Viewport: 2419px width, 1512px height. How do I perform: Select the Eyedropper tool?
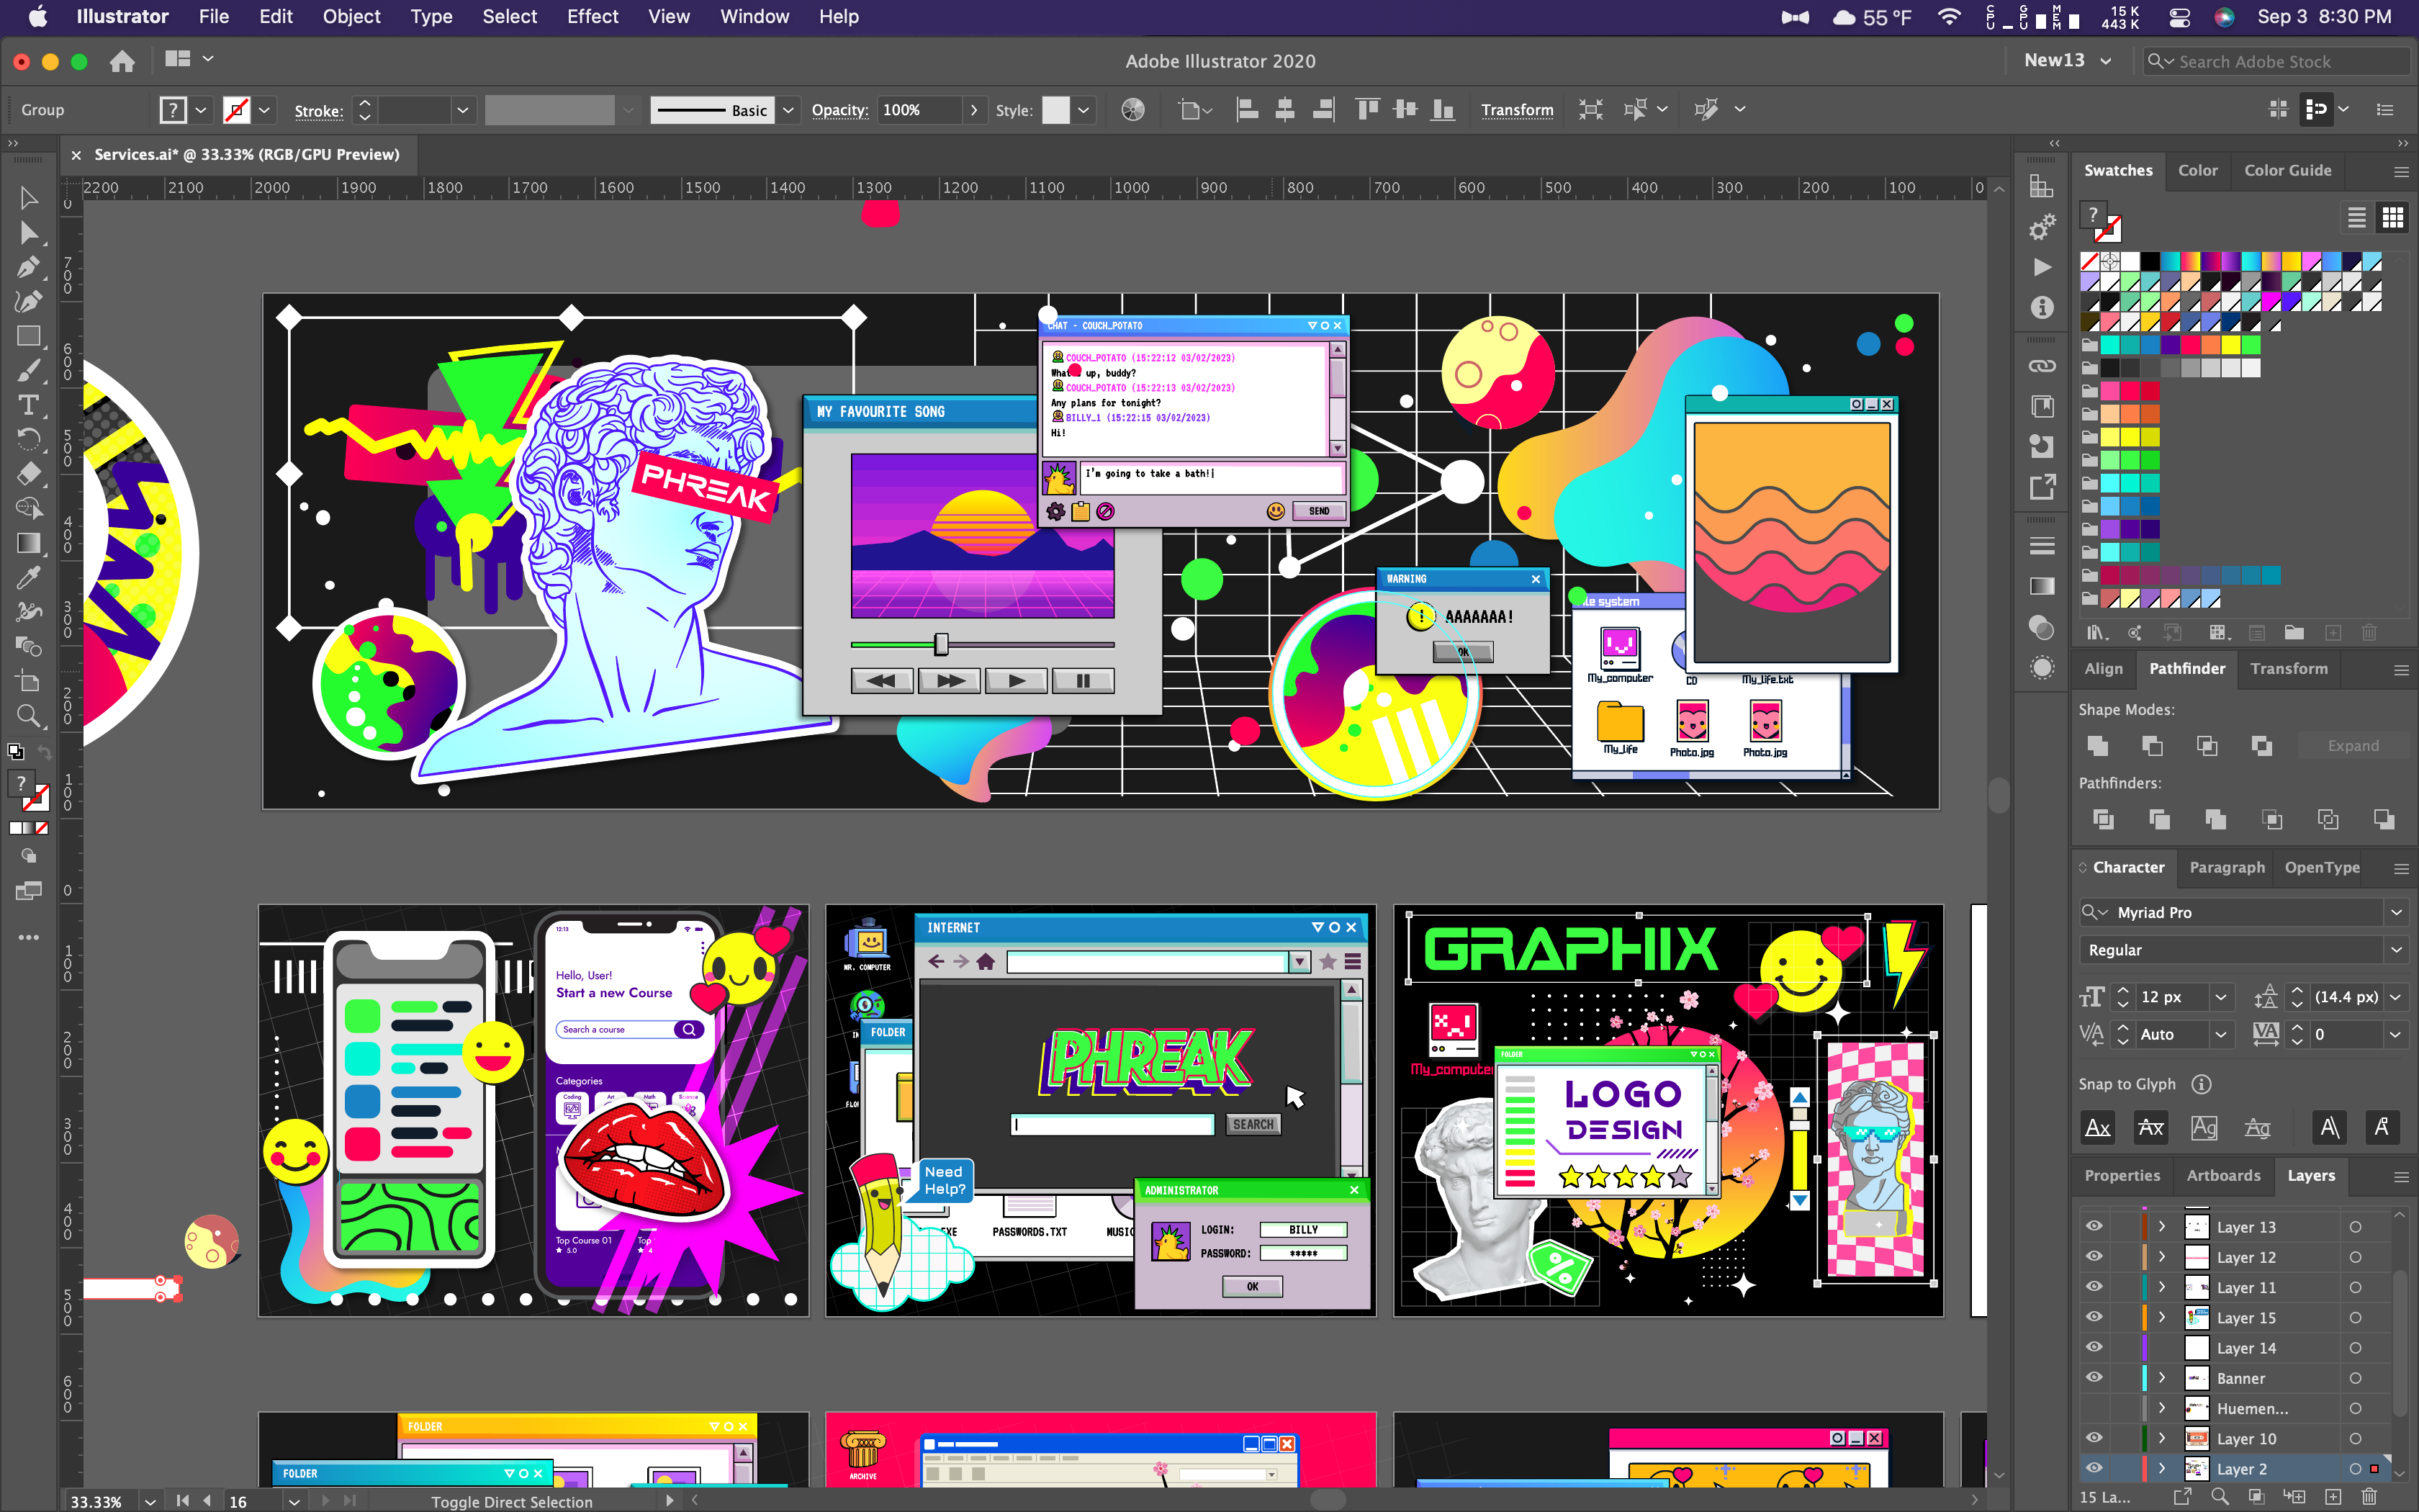tap(28, 577)
